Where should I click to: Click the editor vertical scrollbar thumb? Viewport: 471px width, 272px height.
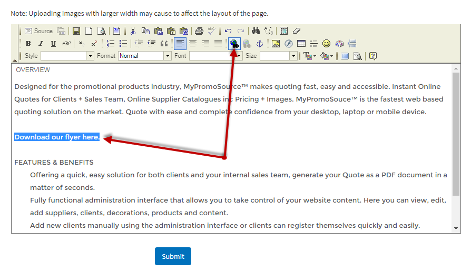[456, 134]
